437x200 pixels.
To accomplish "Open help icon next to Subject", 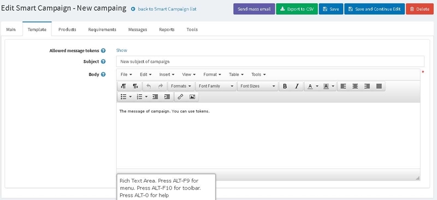I will tap(103, 62).
